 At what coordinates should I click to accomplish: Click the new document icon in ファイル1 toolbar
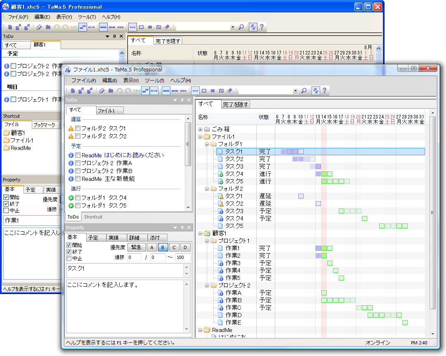[x=73, y=91]
